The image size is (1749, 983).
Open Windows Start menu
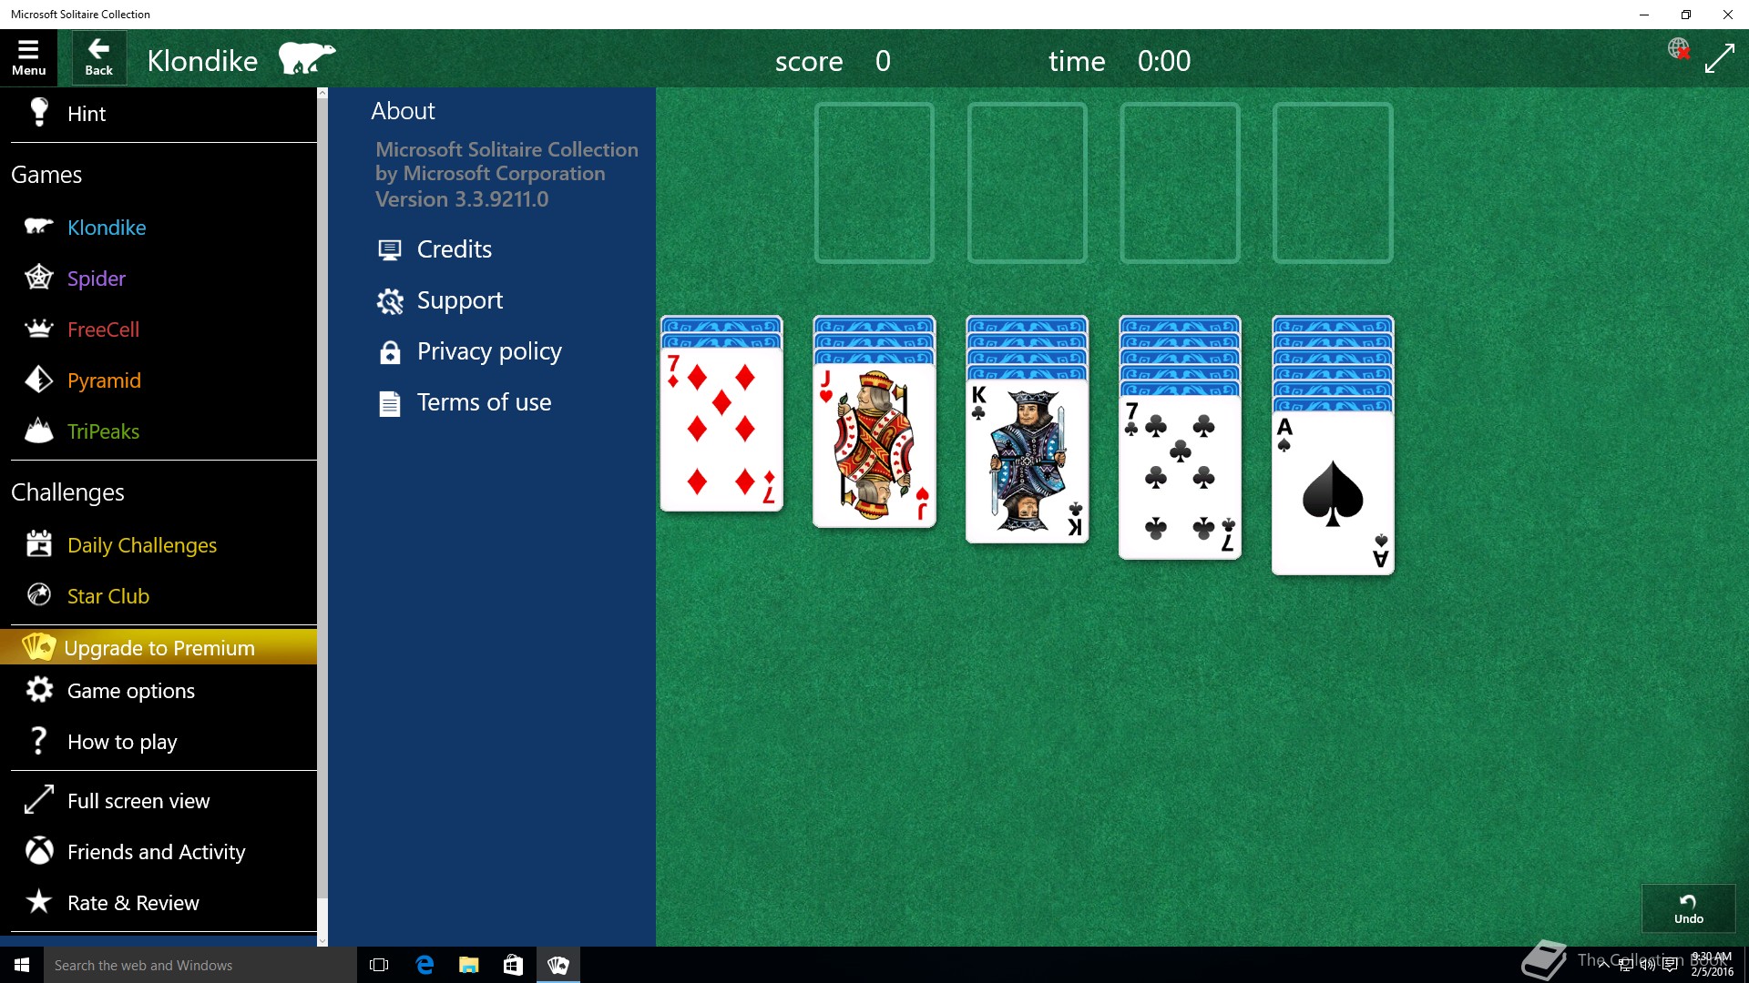(x=22, y=965)
